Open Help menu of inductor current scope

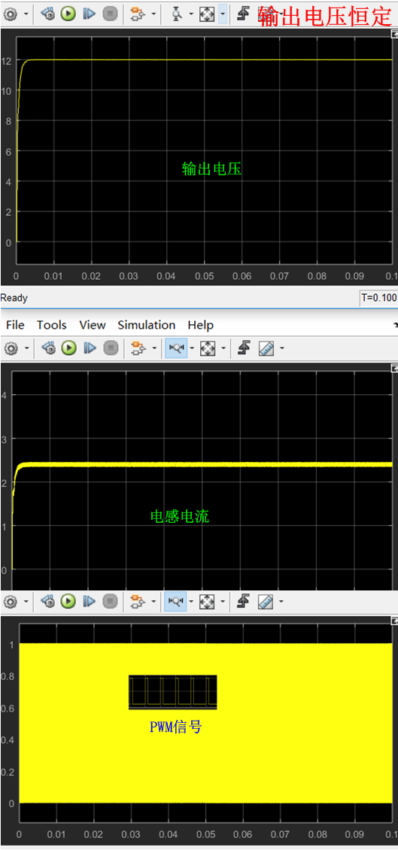pos(201,325)
